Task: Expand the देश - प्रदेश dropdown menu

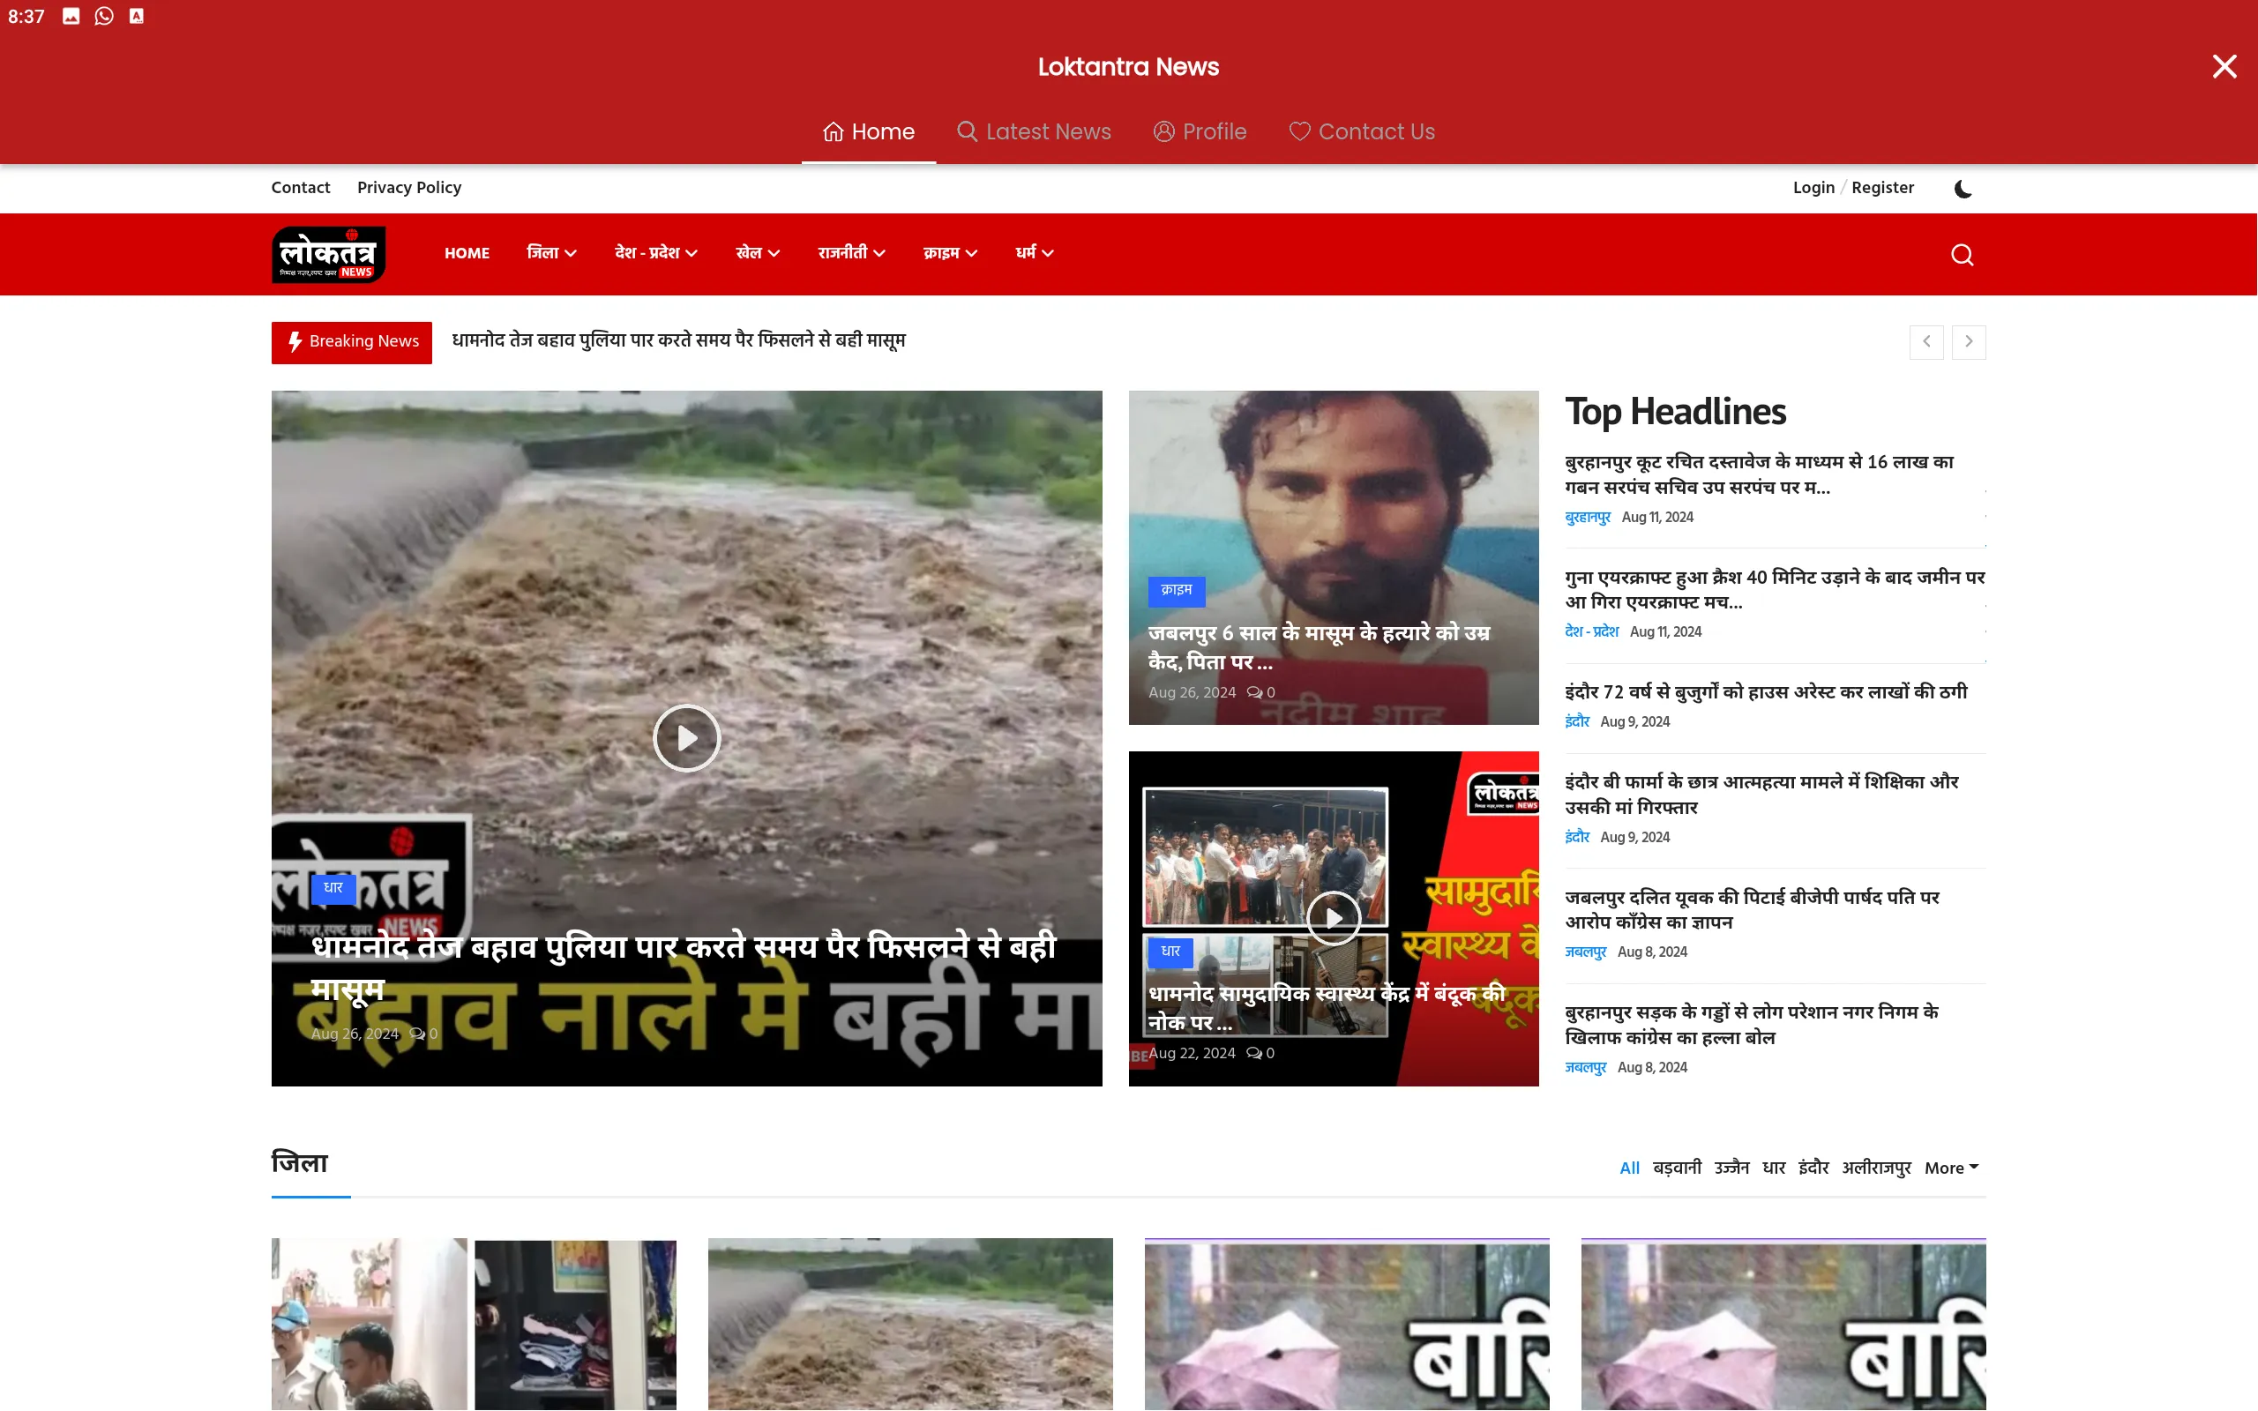Action: (656, 253)
